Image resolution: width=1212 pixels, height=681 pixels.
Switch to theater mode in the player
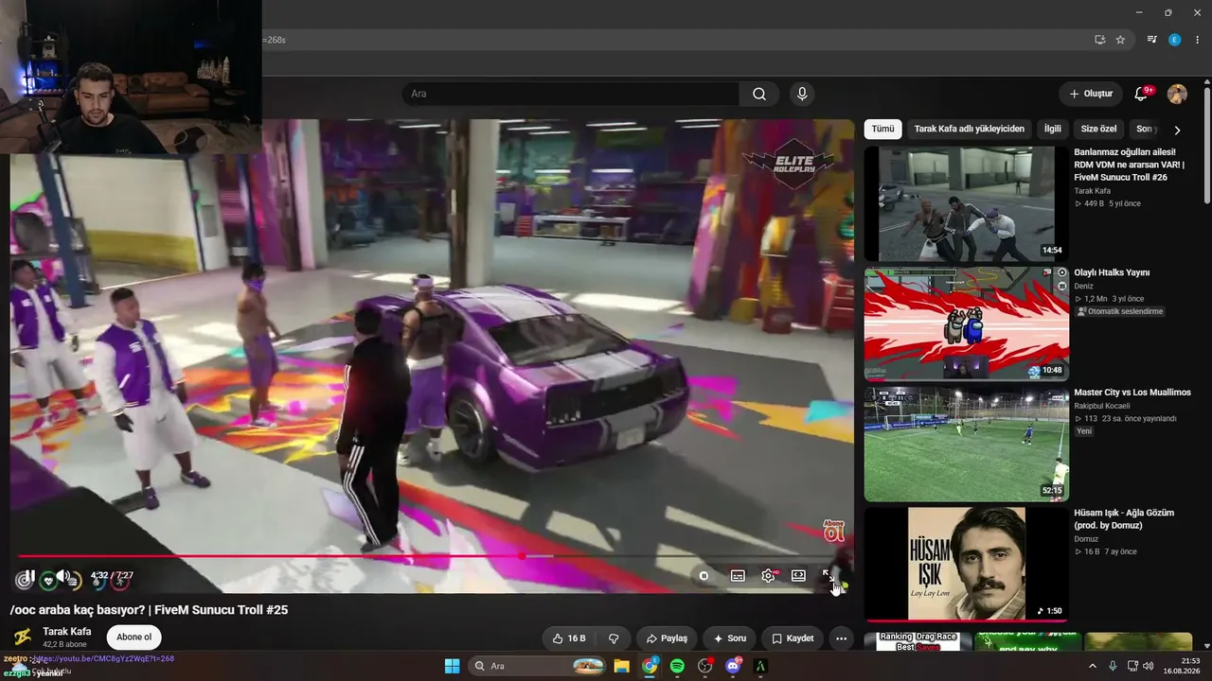click(x=798, y=575)
